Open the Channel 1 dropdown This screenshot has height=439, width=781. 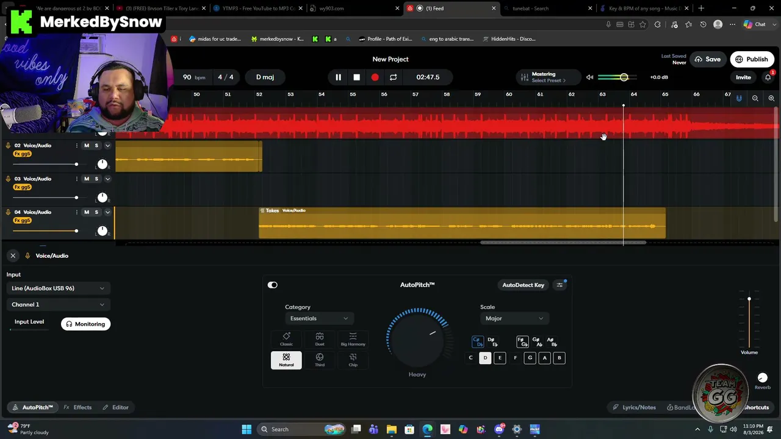(58, 304)
